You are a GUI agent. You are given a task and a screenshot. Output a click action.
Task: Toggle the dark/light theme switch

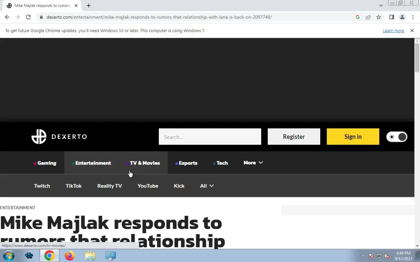pos(397,137)
